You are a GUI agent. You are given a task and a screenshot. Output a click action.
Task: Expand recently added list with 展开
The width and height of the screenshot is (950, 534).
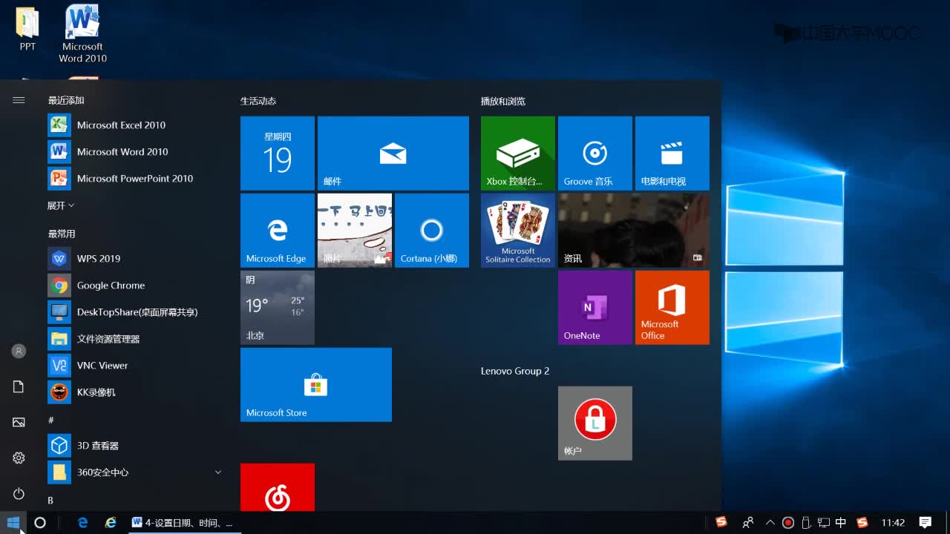[x=61, y=205]
